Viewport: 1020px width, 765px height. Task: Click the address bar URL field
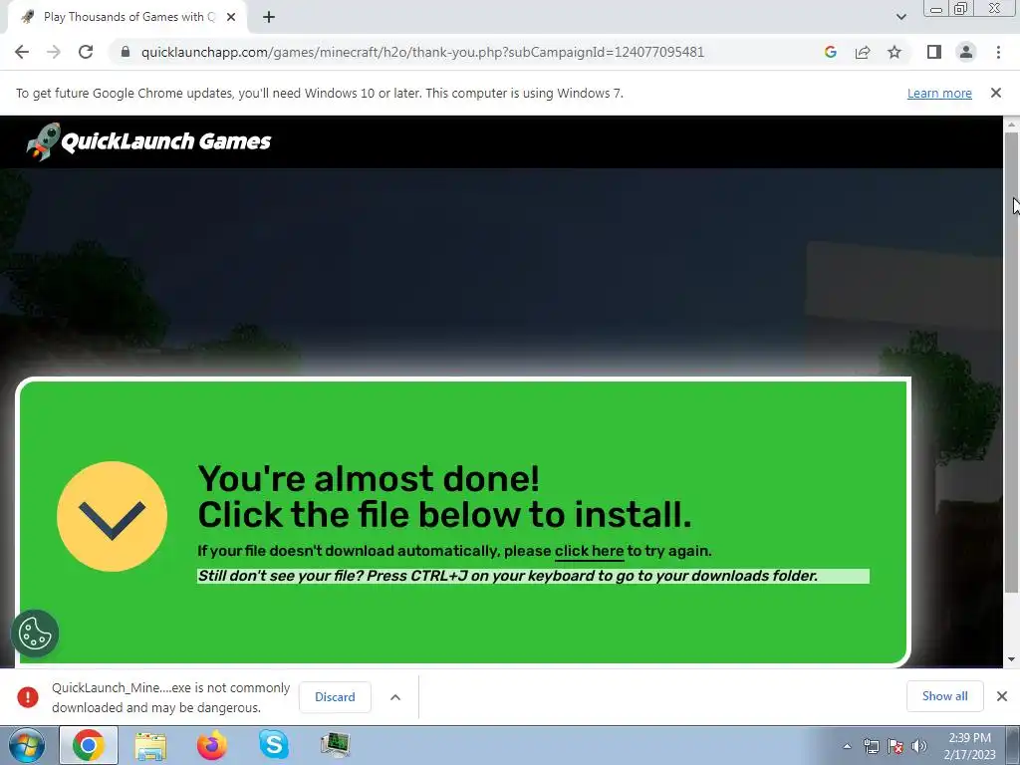(422, 52)
